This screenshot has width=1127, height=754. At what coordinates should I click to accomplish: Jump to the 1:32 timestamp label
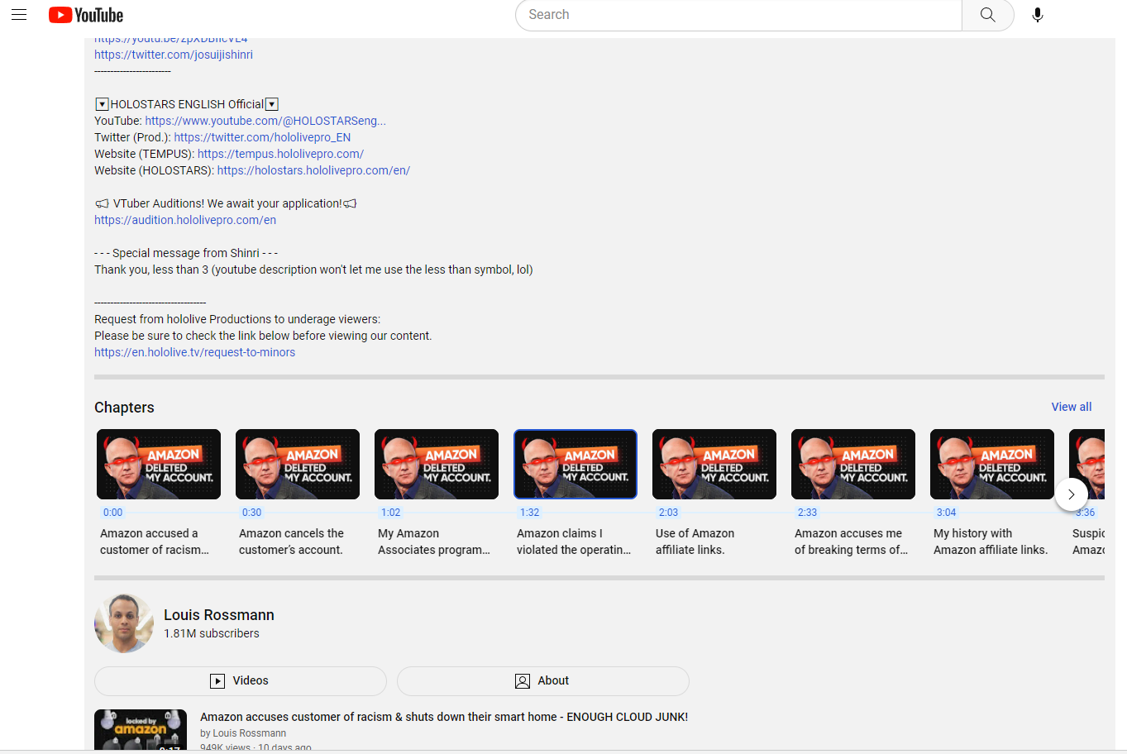click(529, 513)
